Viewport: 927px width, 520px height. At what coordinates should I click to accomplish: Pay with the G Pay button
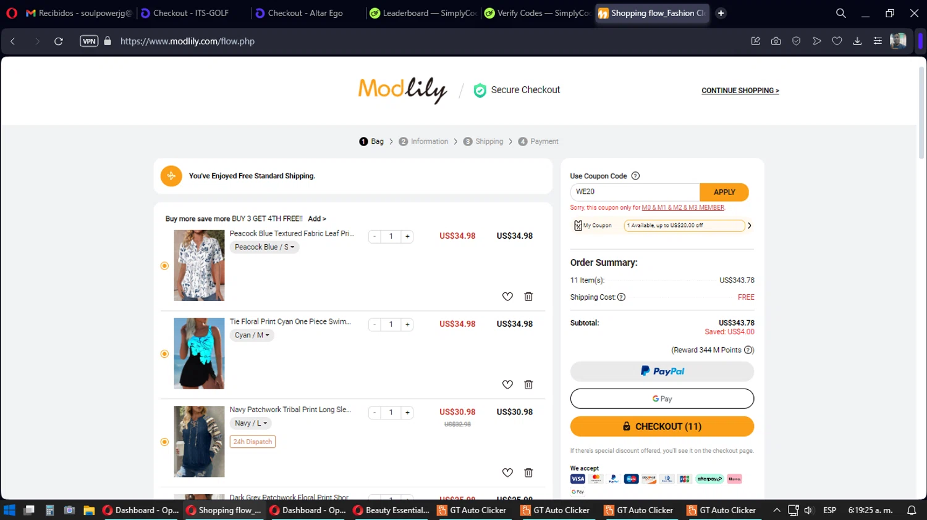[x=662, y=398]
